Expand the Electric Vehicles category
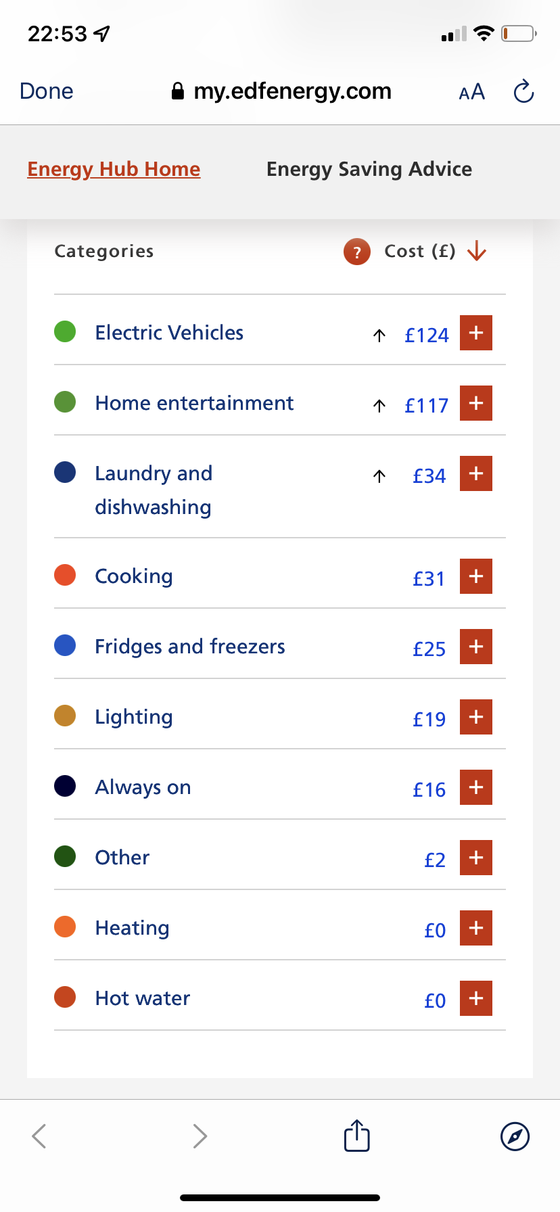 pos(476,333)
